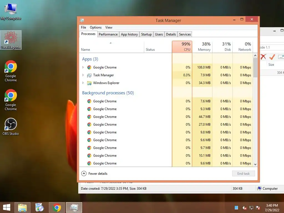Sort by the Network column header
Image resolution: width=284 pixels, height=213 pixels.
(243, 47)
